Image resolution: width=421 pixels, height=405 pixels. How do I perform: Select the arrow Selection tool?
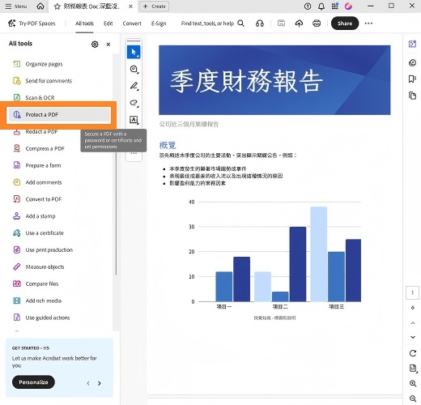(x=134, y=52)
